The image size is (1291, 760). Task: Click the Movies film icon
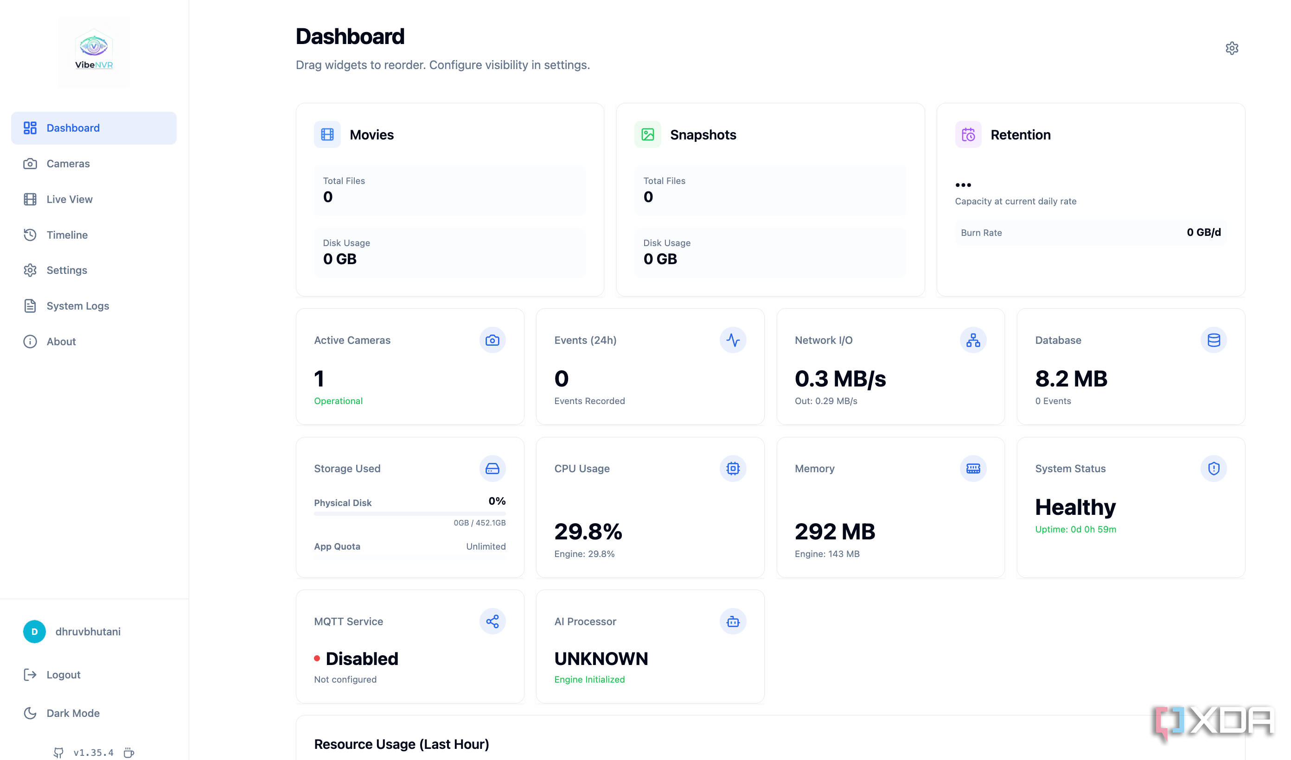(327, 135)
